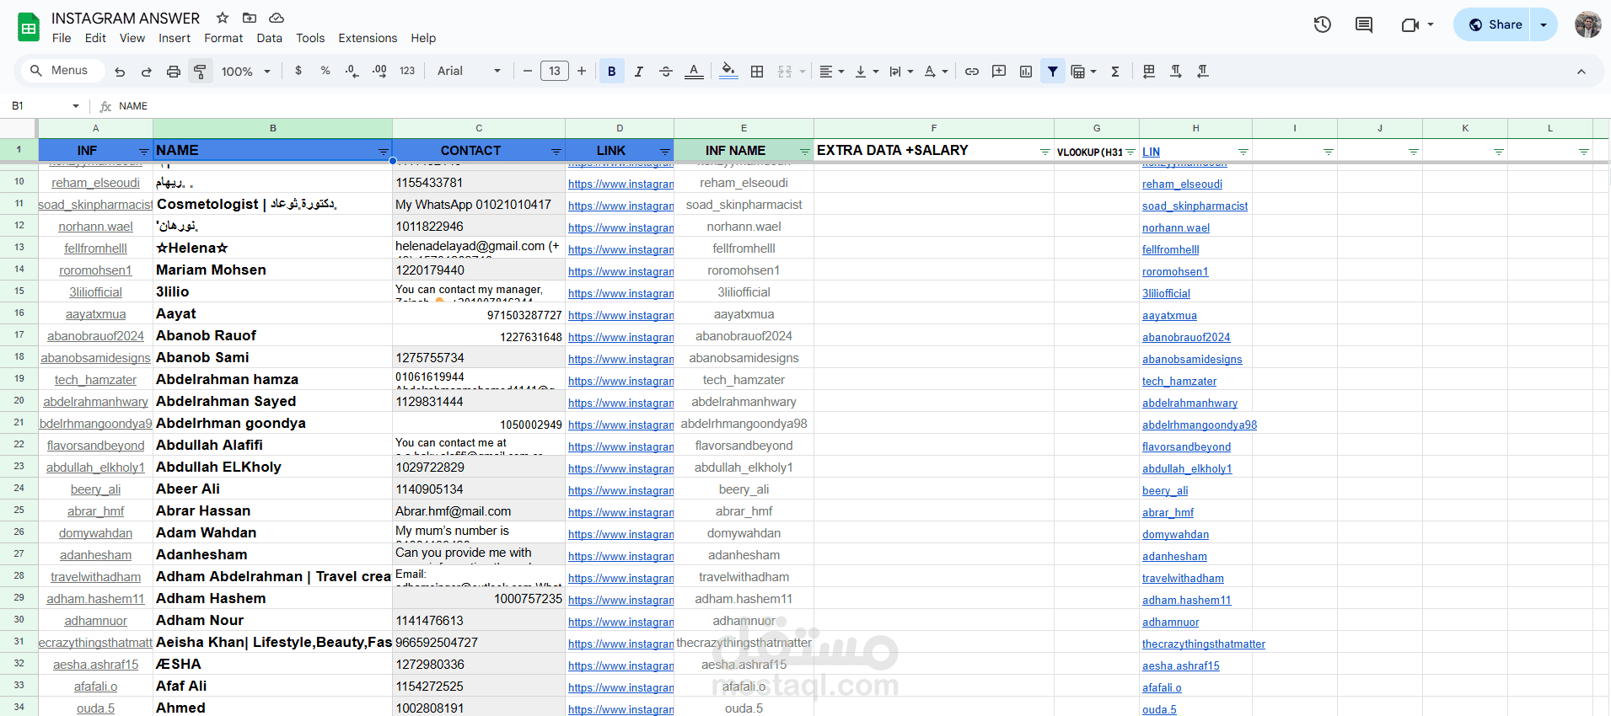Click the Redo icon
This screenshot has height=716, width=1611.
click(147, 72)
